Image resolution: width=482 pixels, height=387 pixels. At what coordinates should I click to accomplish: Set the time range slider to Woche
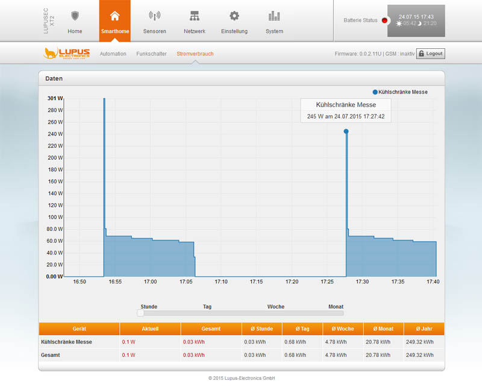275,313
